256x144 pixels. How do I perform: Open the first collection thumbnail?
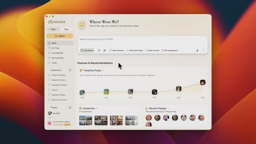(x=85, y=121)
